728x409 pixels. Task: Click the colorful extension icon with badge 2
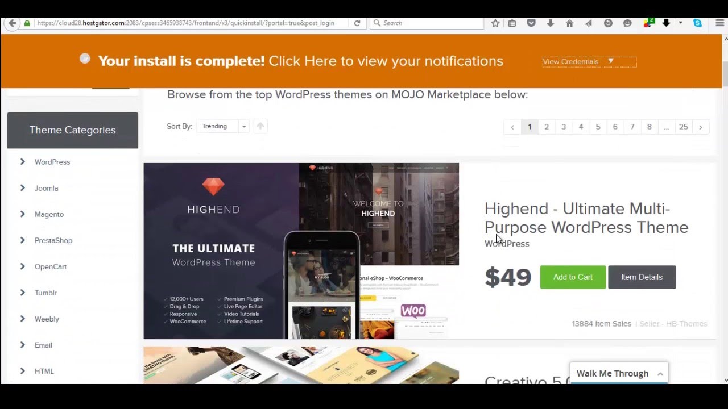[x=648, y=23]
